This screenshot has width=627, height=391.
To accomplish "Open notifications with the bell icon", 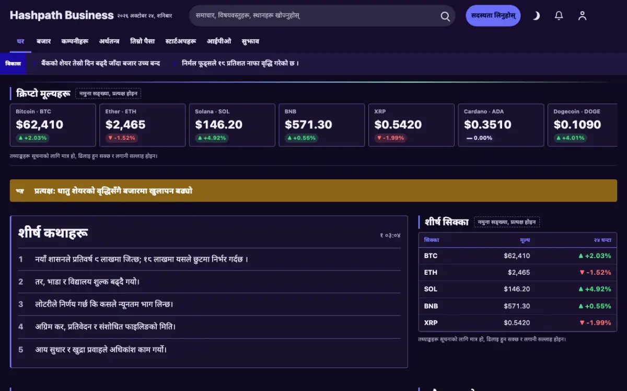I will (559, 16).
